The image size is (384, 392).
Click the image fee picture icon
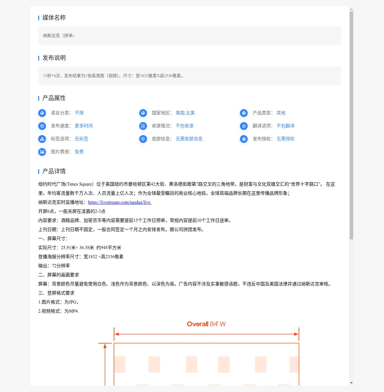(42, 152)
